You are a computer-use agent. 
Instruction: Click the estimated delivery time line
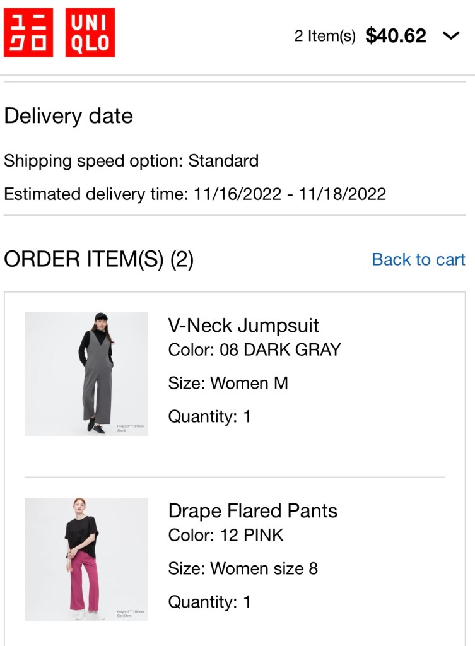coord(194,194)
